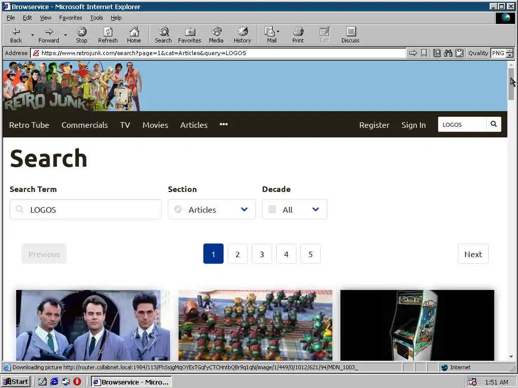Go to the Home page
The width and height of the screenshot is (518, 388).
pyautogui.click(x=134, y=35)
